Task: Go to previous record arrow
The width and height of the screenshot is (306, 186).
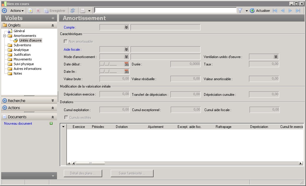Action: pos(283,11)
